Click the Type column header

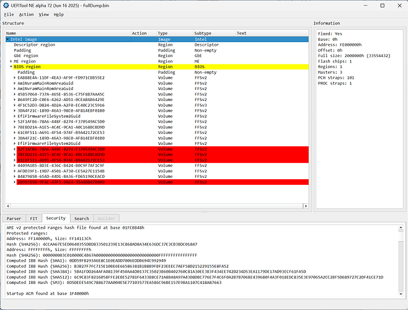(x=175, y=33)
